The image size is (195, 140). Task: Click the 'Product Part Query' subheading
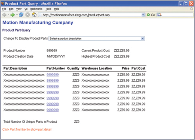click(x=16, y=30)
